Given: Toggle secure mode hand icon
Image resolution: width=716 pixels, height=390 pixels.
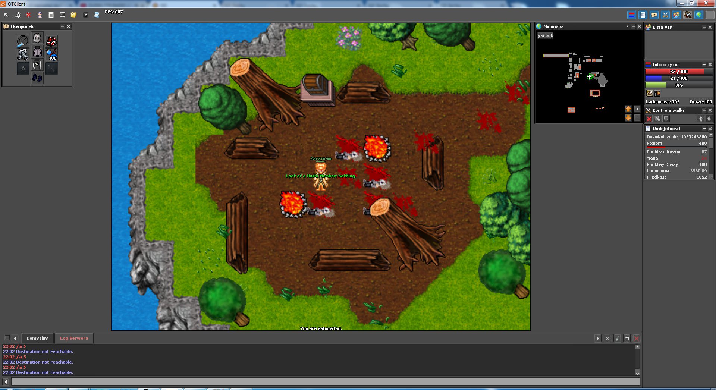Looking at the screenshot, I should [709, 119].
